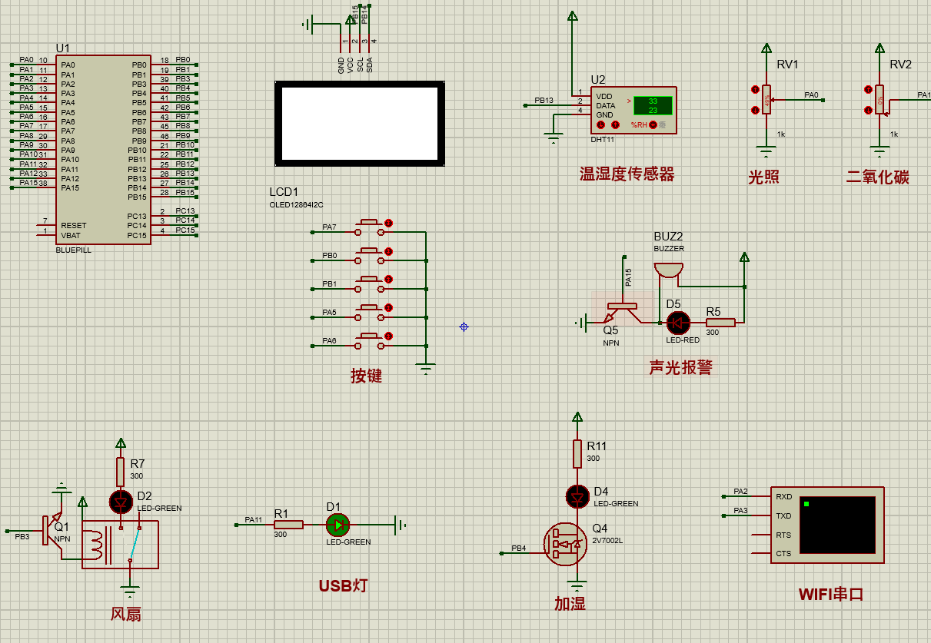Select the 二氧化碳 label
Image resolution: width=931 pixels, height=643 pixels.
pyautogui.click(x=878, y=177)
